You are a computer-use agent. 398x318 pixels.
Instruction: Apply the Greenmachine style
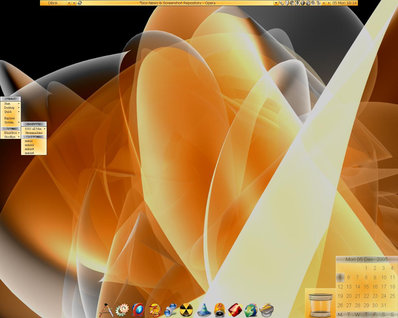click(34, 133)
